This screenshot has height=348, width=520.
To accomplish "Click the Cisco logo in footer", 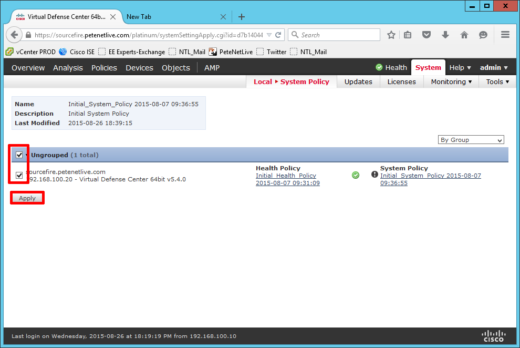I will point(493,336).
